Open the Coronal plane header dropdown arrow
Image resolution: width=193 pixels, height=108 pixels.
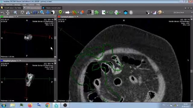(x=78, y=16)
